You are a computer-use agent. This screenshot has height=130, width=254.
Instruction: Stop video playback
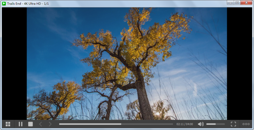pos(30,124)
